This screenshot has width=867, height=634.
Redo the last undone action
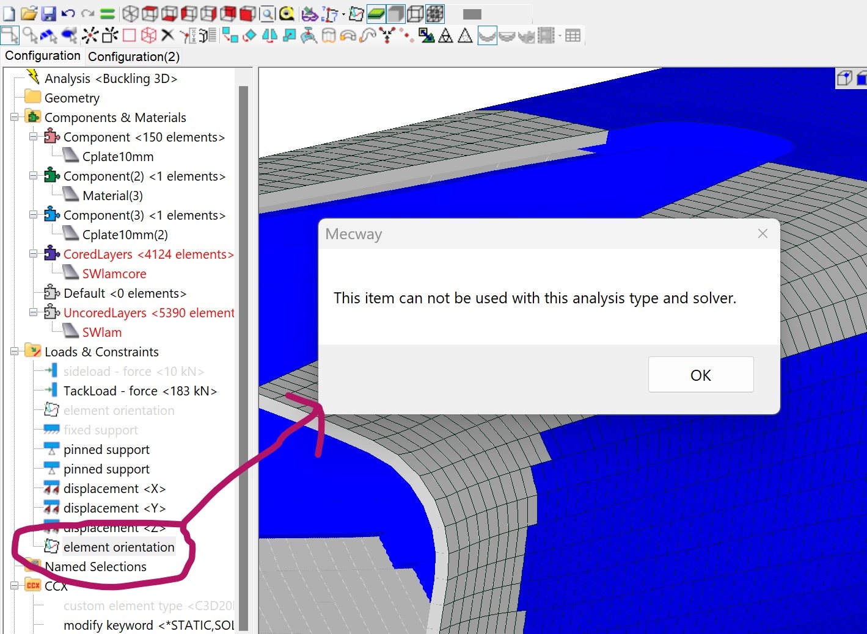point(87,13)
